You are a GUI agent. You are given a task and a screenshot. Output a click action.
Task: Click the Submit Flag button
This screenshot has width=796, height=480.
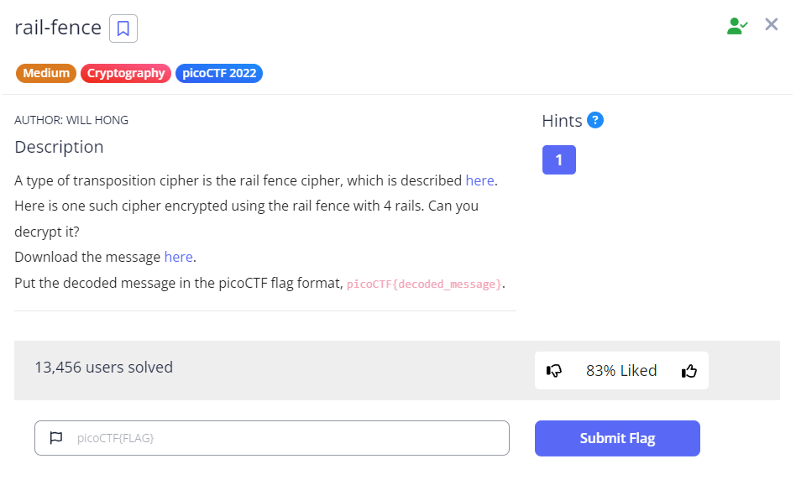[x=617, y=438]
